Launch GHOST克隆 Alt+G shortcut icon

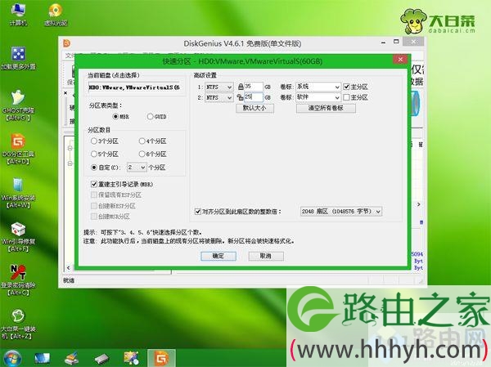pyautogui.click(x=18, y=105)
